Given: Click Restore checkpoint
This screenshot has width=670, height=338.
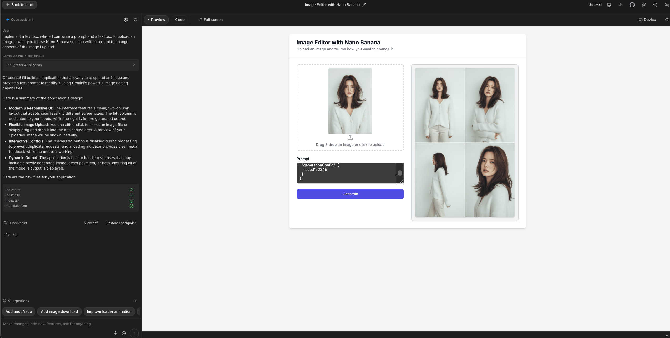Looking at the screenshot, I should click(x=121, y=223).
